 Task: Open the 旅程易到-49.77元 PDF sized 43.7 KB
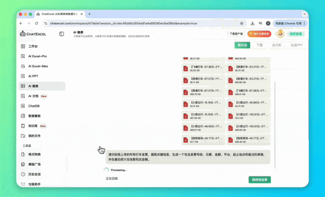(203, 140)
